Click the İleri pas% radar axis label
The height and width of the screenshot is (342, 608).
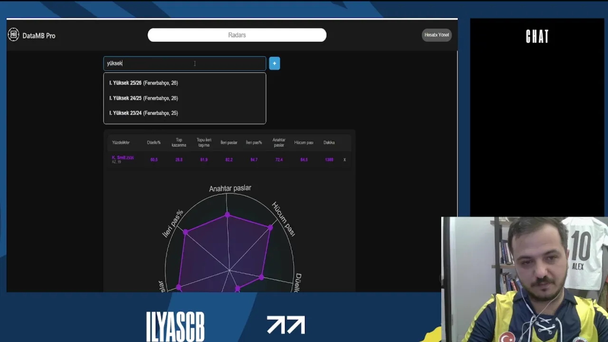(172, 223)
